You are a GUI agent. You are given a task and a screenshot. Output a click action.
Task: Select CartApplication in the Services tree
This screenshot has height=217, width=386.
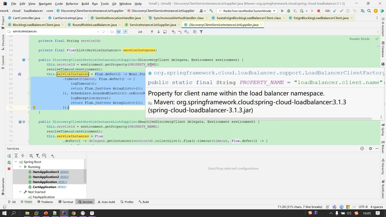coord(44,187)
